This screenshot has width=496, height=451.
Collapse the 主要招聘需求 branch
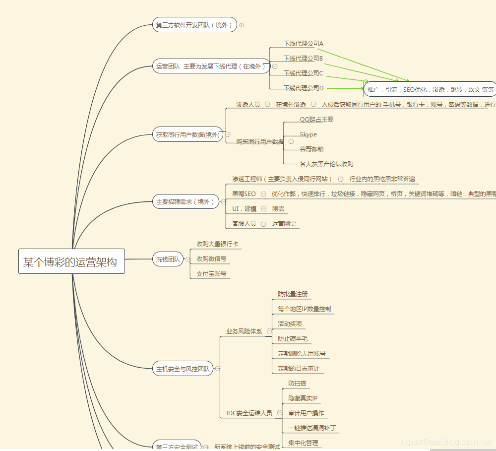point(223,202)
